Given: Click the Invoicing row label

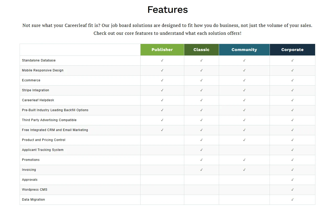Looking at the screenshot, I should tap(29, 170).
